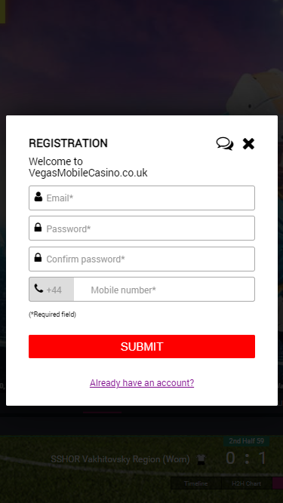Click the person icon in the Email field

point(38,197)
